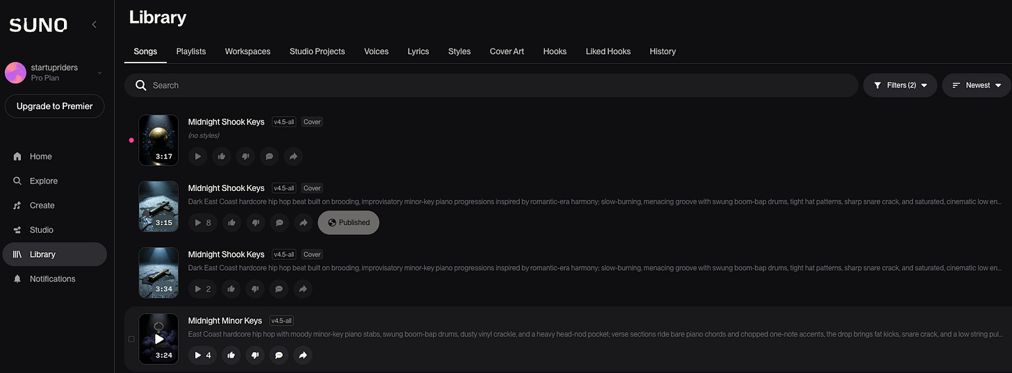Comment on the 3:34 Midnight Shook Keys song

[279, 289]
